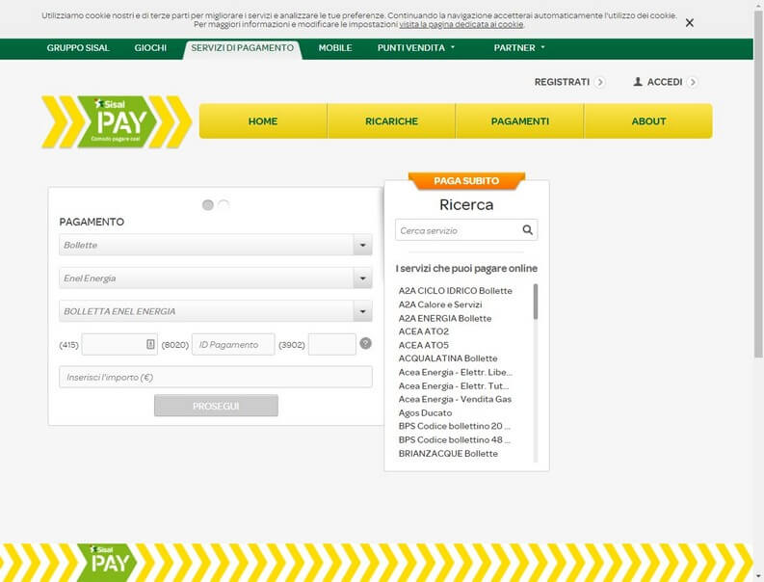Open the ABOUT menu item
This screenshot has height=582, width=764.
coord(648,120)
